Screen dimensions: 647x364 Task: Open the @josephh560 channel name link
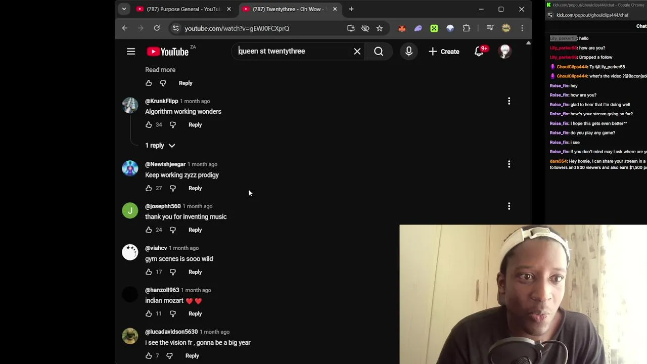(163, 206)
